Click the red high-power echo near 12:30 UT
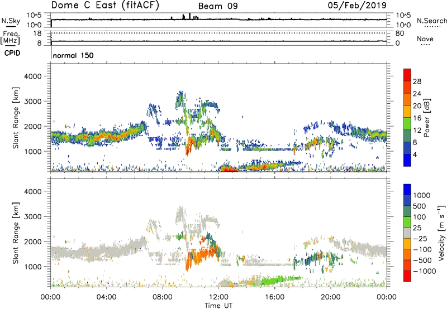Viewport: 447px width, 309px height. click(x=228, y=169)
